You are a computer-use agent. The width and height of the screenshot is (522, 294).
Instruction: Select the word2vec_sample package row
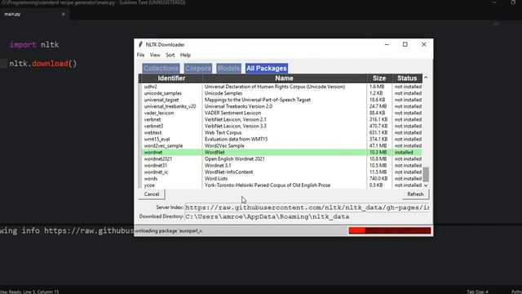[281, 145]
